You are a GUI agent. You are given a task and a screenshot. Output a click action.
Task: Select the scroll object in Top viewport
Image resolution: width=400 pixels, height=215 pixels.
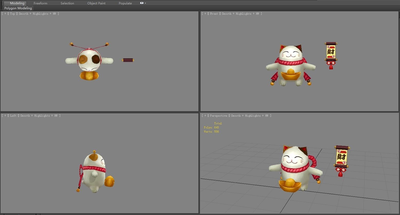[x=128, y=60]
